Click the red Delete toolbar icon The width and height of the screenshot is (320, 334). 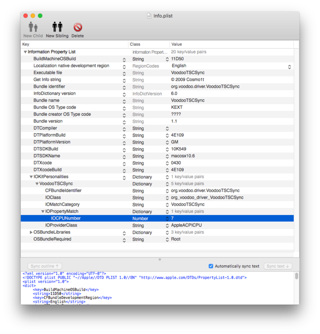78,28
